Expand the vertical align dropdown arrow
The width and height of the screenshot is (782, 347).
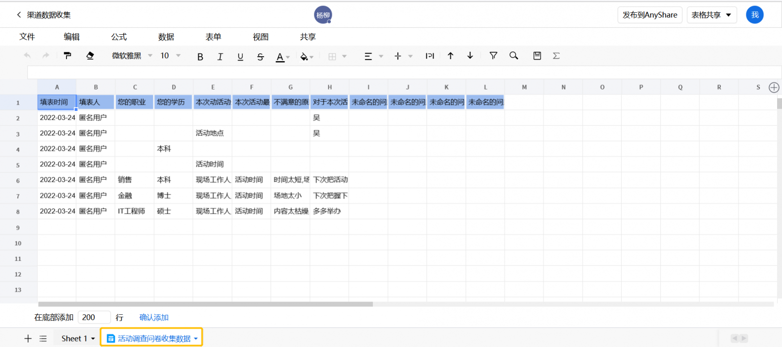click(x=411, y=56)
